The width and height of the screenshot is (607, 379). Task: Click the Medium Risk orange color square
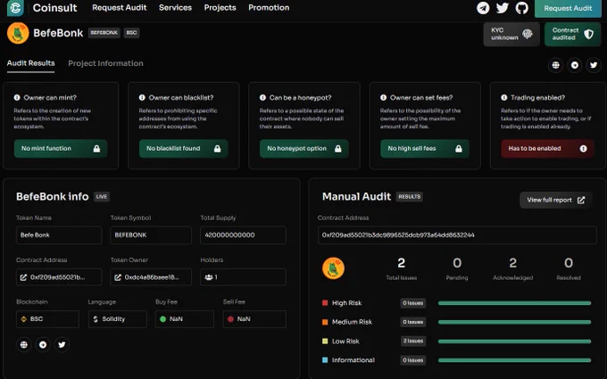click(x=325, y=322)
